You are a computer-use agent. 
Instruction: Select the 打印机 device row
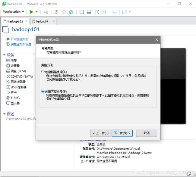[13, 98]
